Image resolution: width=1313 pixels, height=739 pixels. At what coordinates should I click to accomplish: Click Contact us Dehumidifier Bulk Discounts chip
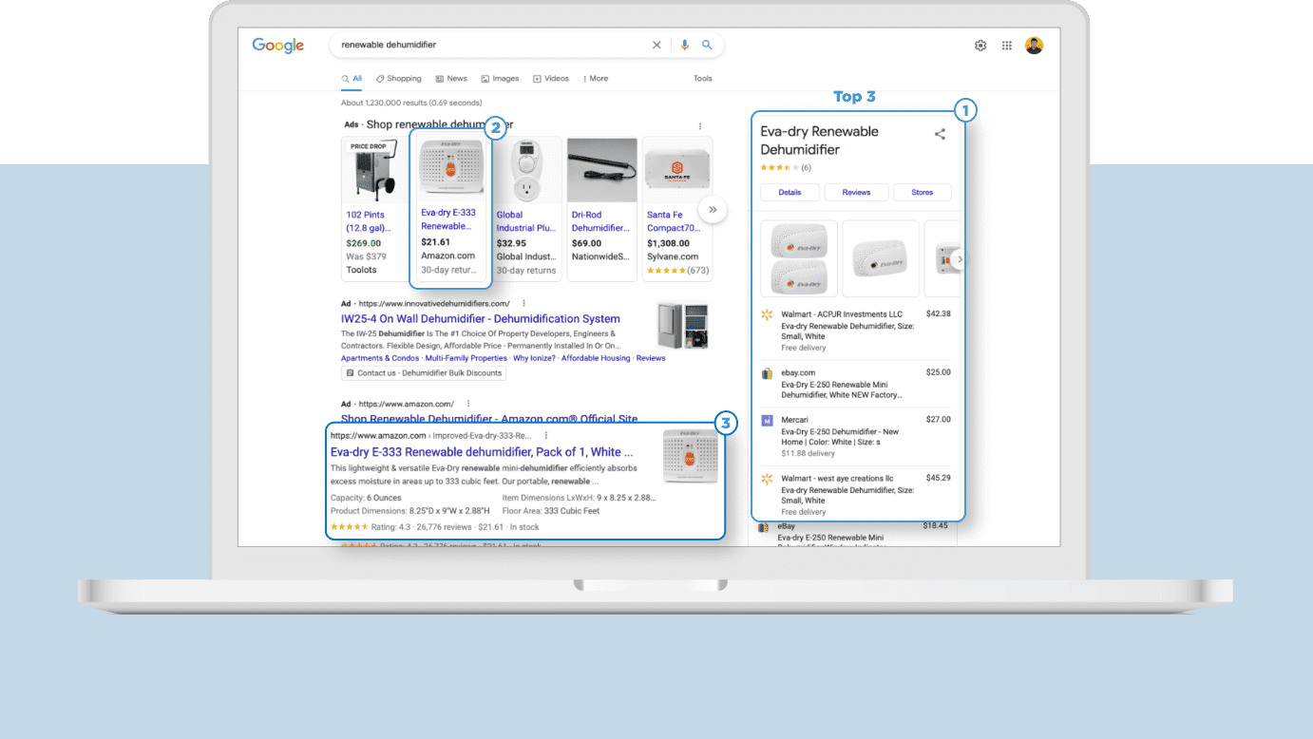(424, 373)
